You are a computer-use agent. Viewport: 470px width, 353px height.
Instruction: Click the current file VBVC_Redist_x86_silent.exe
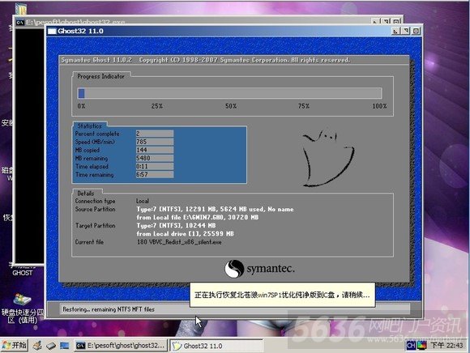(179, 242)
